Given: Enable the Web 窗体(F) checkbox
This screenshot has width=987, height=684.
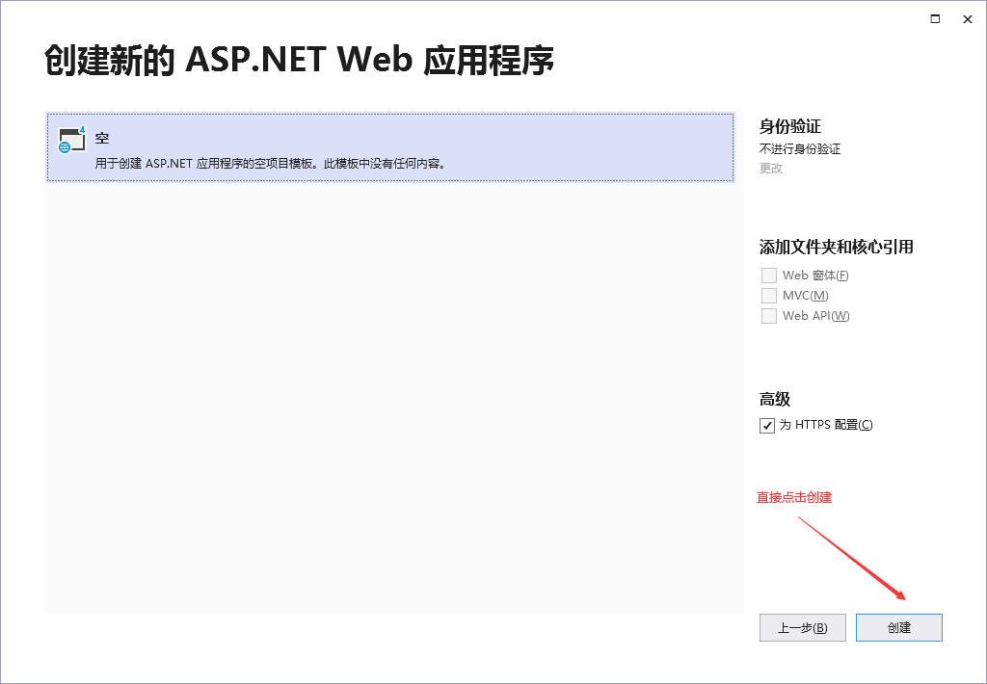Looking at the screenshot, I should [768, 275].
